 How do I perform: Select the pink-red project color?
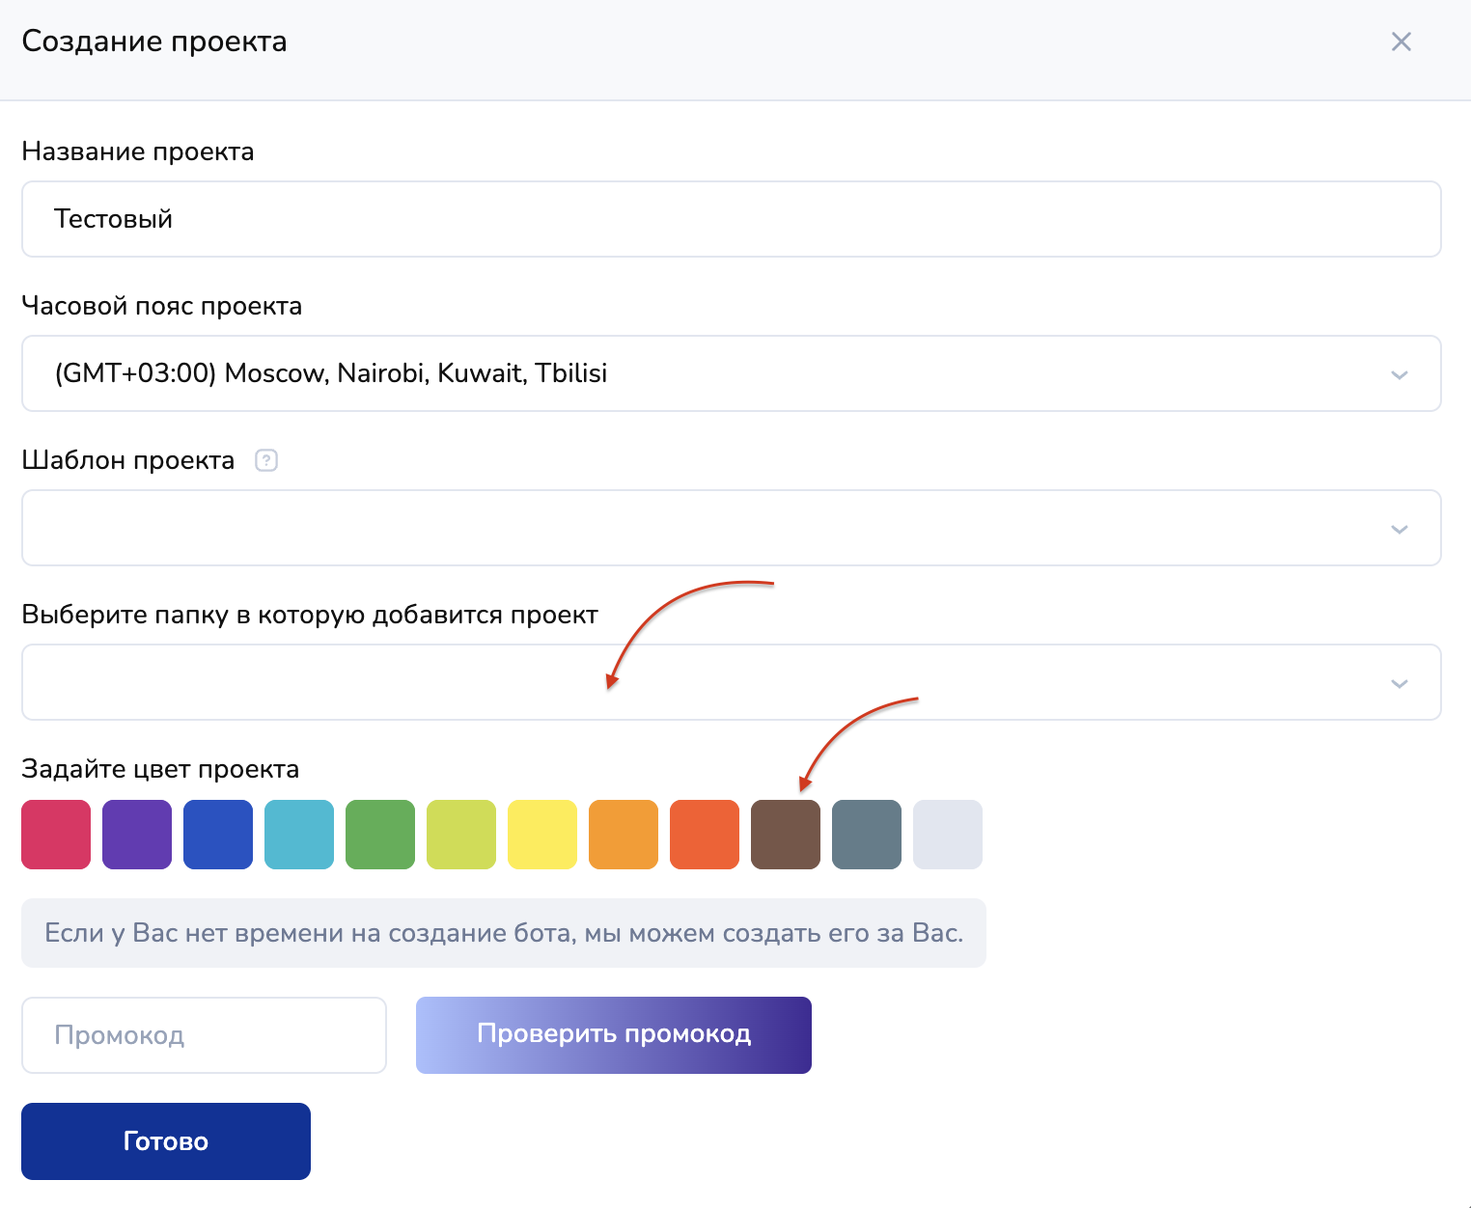click(56, 835)
